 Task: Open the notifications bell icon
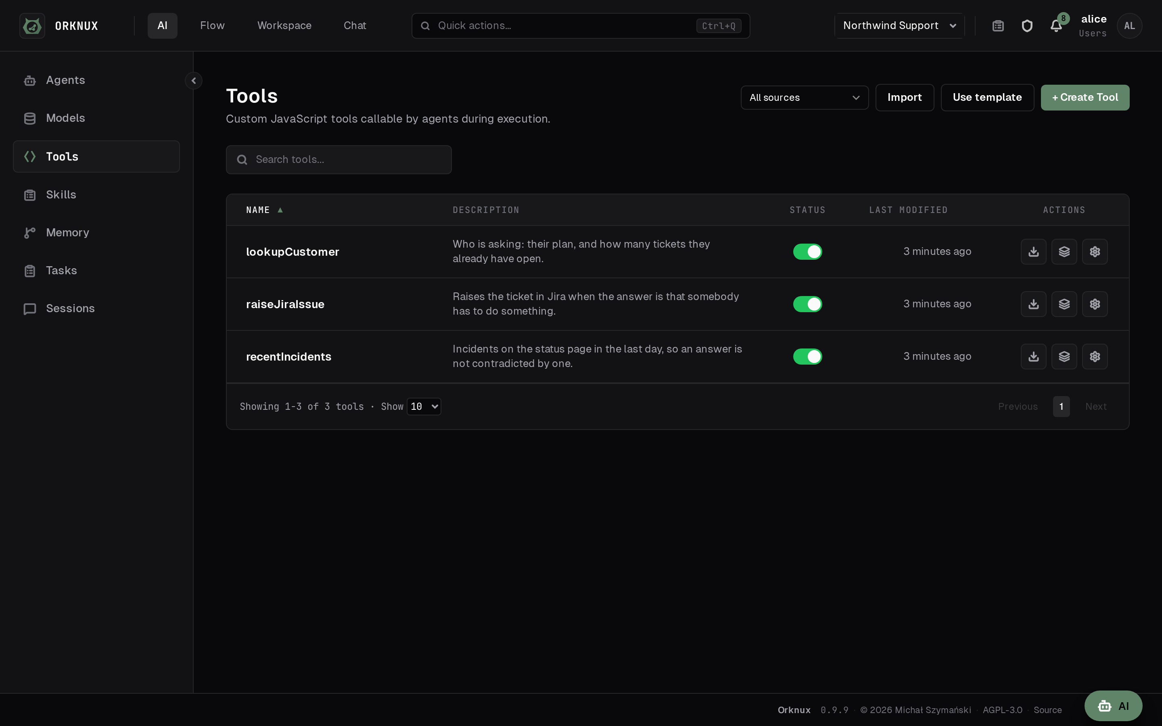tap(1056, 26)
